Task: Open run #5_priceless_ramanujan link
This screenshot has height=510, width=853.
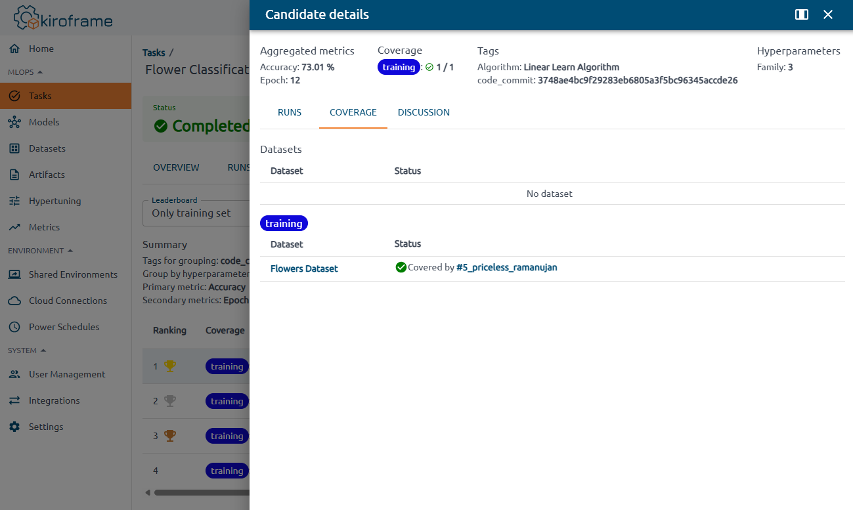Action: (x=506, y=268)
